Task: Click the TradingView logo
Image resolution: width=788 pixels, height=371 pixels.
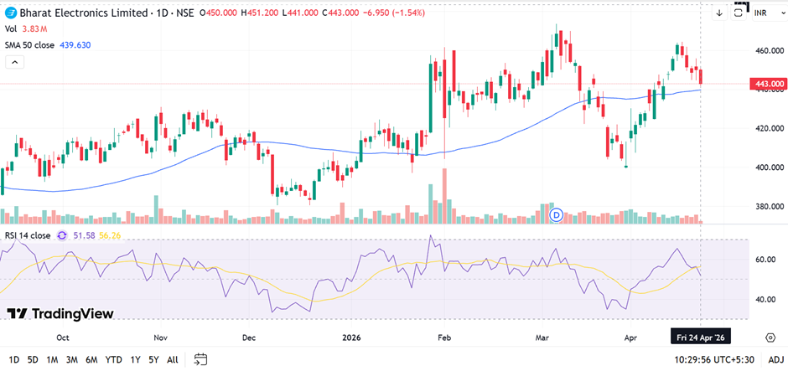Action: click(60, 312)
